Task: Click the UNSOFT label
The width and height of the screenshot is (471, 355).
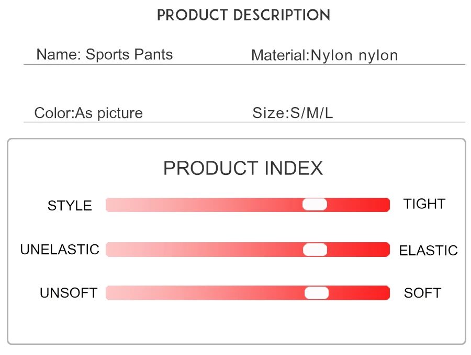Action: click(x=69, y=293)
